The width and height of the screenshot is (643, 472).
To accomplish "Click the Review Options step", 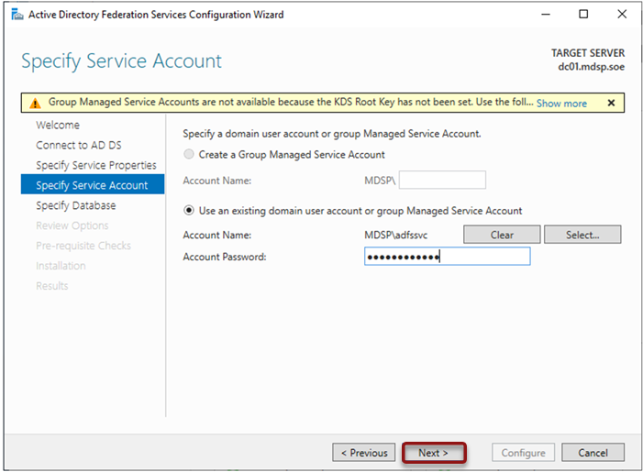I will (72, 225).
